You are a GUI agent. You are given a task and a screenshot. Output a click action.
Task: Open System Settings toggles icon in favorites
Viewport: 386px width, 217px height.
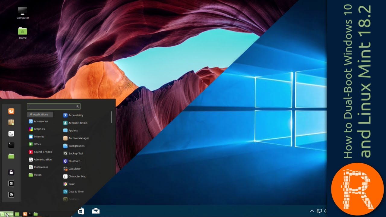pos(11,134)
